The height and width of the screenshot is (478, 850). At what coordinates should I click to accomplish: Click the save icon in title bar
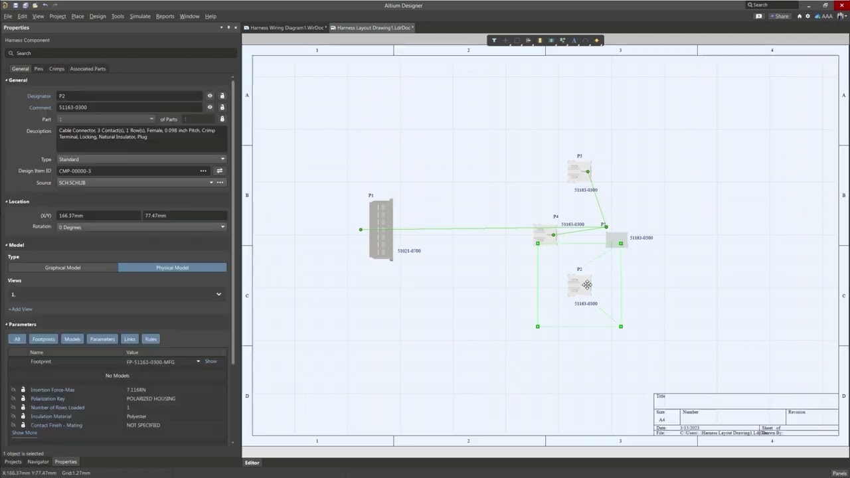tap(16, 5)
